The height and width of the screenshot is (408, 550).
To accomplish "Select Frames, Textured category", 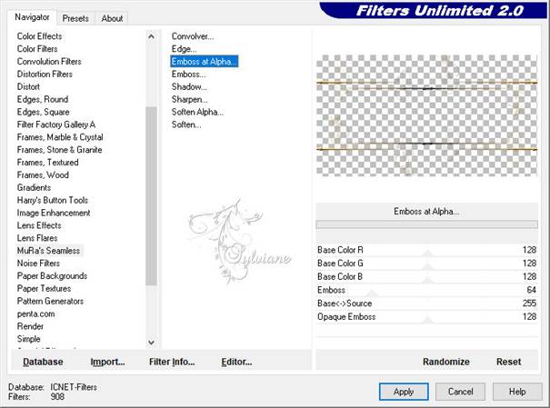I will (x=47, y=163).
